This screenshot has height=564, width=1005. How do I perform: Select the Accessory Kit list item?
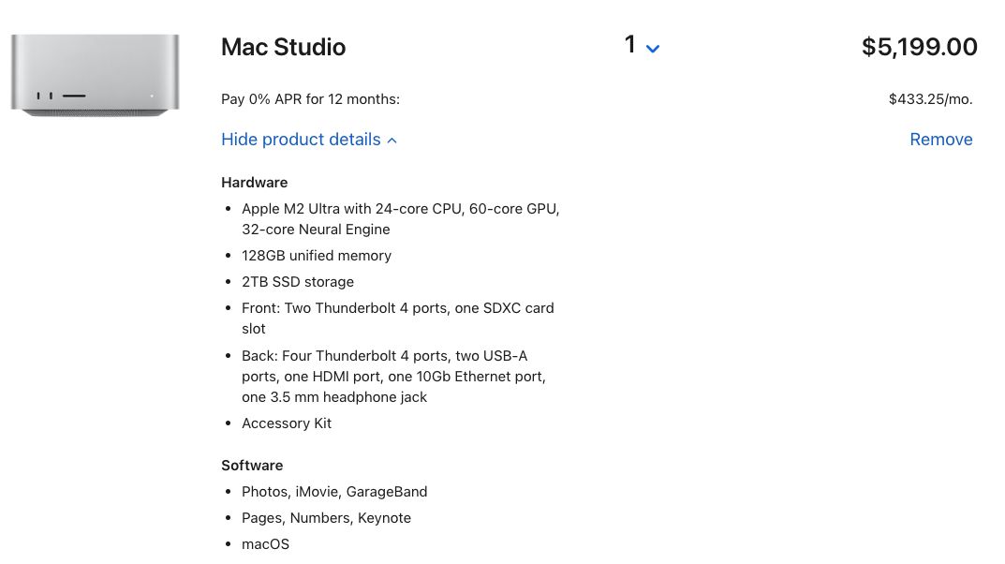coord(287,423)
